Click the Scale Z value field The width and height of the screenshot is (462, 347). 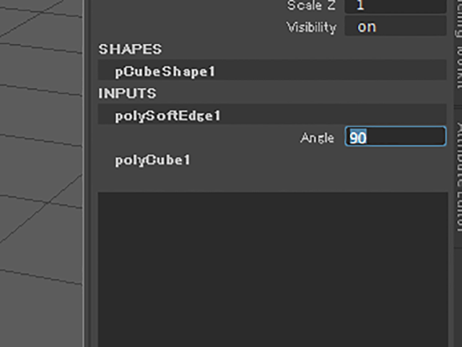click(x=396, y=6)
